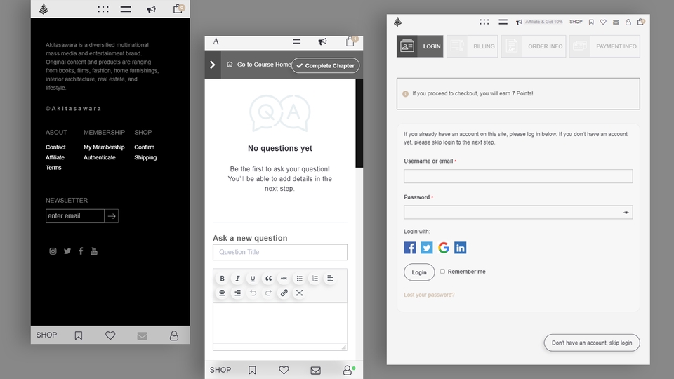Insert bulleted list in editor

click(299, 279)
